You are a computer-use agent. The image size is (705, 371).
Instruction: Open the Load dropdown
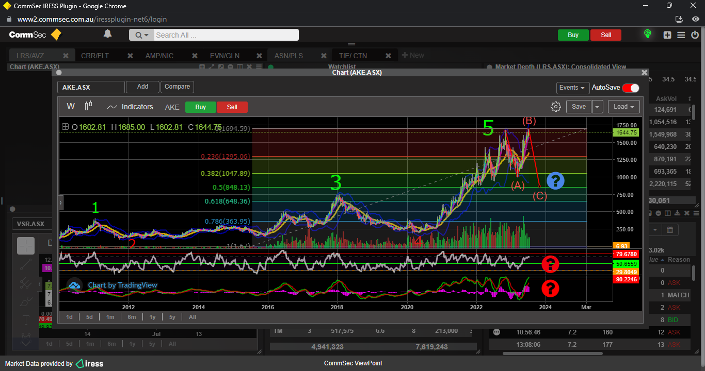tap(624, 107)
